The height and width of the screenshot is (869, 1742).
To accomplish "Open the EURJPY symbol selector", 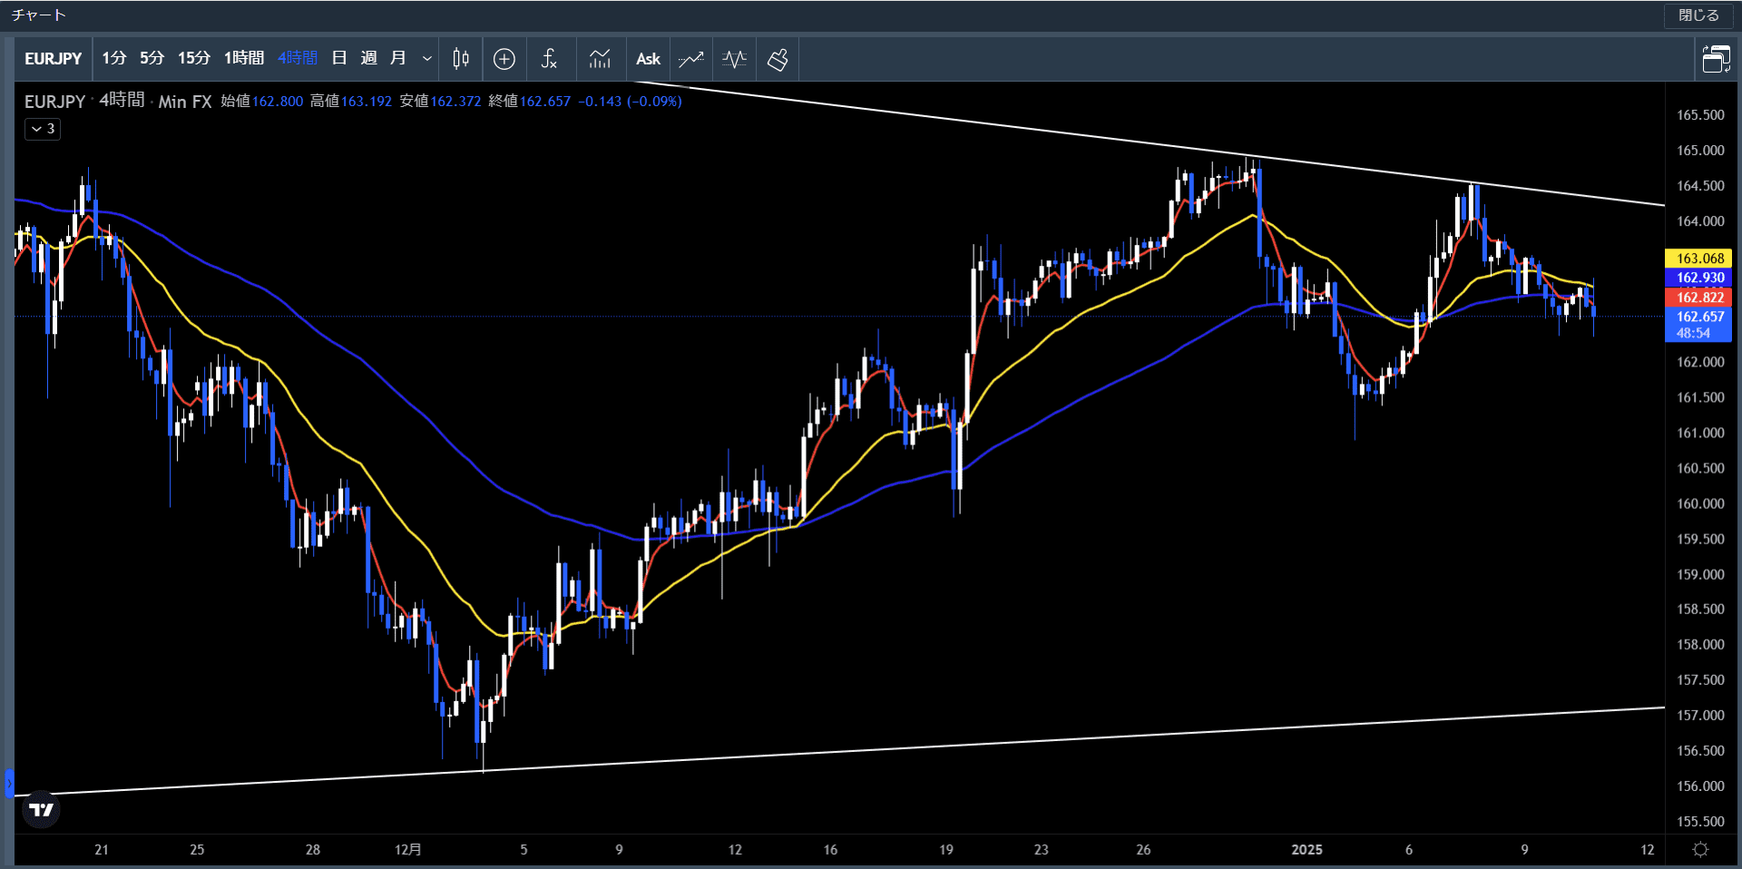I will pos(54,59).
